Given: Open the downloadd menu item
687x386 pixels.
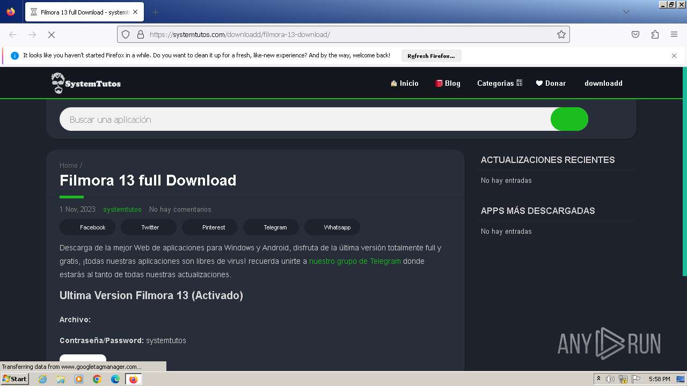Looking at the screenshot, I should (x=603, y=83).
